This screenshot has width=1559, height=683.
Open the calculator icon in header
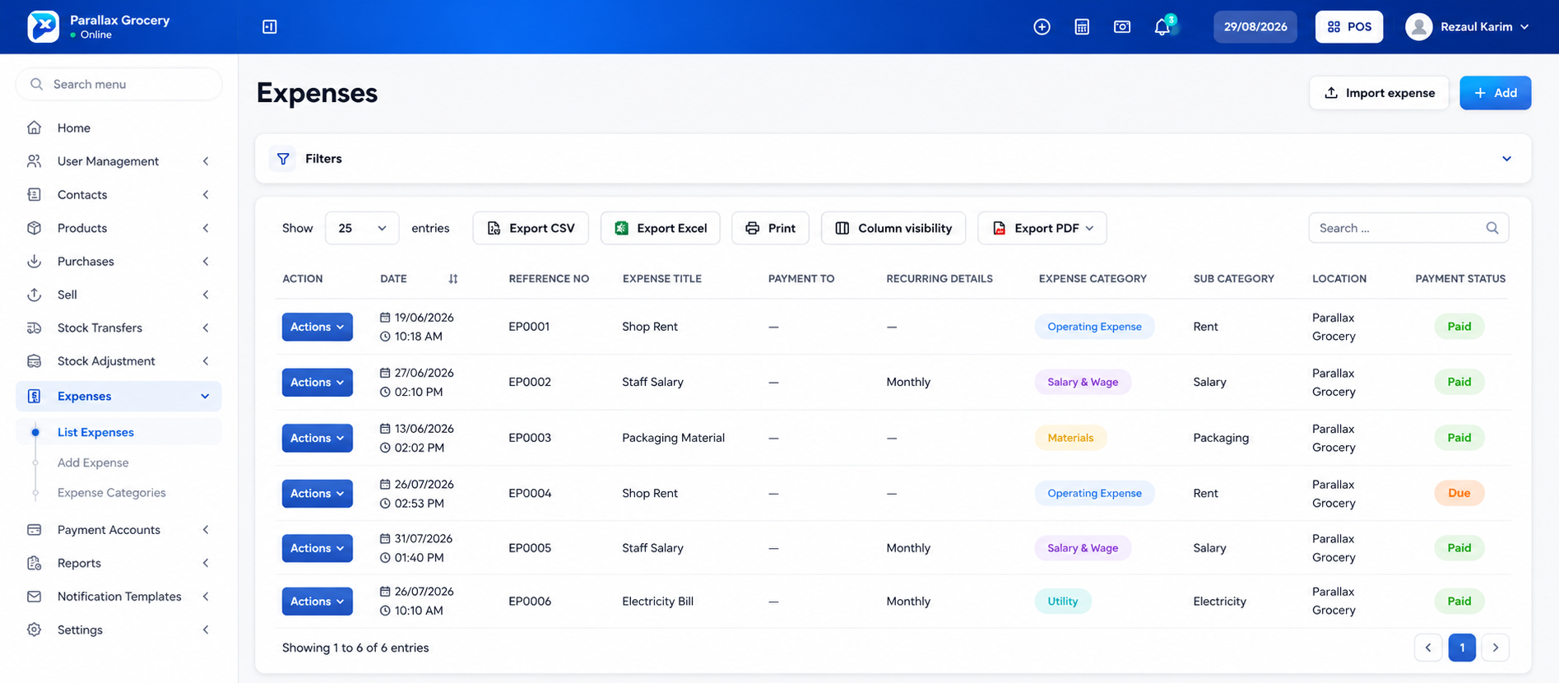[1082, 27]
